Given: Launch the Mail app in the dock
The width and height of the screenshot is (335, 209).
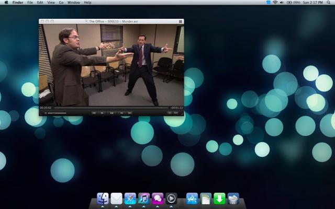Looking at the screenshot, I should click(x=116, y=199).
